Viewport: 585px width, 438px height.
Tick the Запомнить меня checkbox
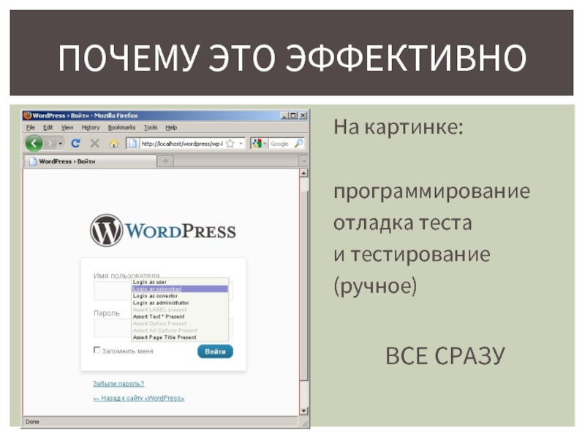(x=97, y=350)
